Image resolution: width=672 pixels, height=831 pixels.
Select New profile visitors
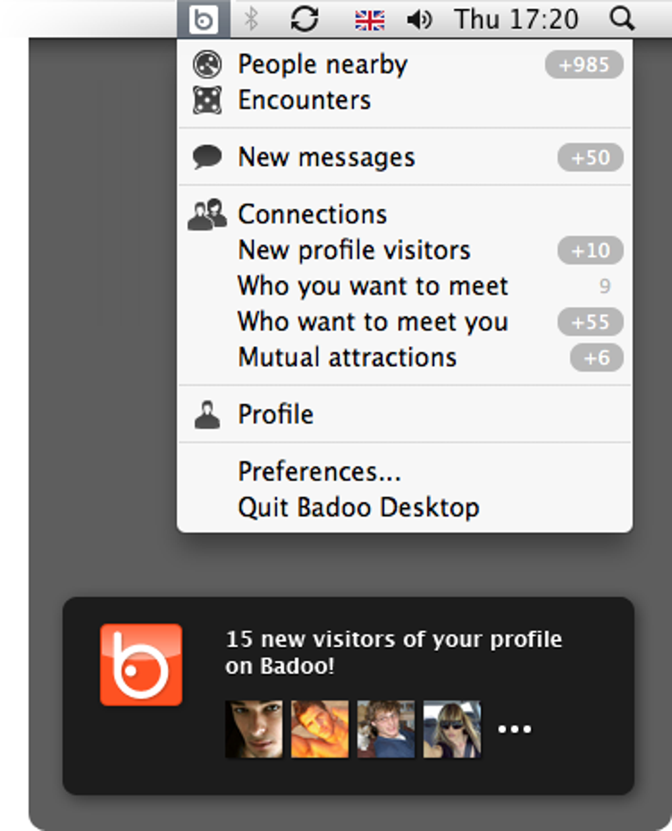pyautogui.click(x=354, y=250)
